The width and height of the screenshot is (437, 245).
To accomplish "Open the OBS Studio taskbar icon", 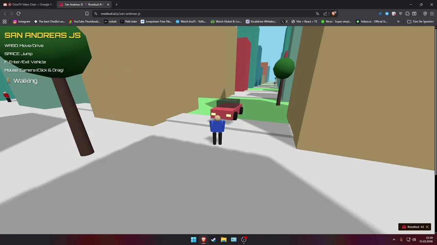I will [x=244, y=240].
